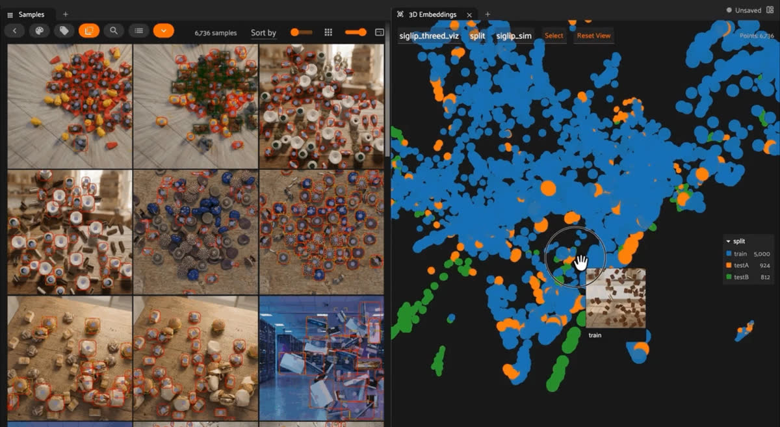Click the Select button in embeddings panel
Viewport: 780px width, 427px height.
point(554,36)
